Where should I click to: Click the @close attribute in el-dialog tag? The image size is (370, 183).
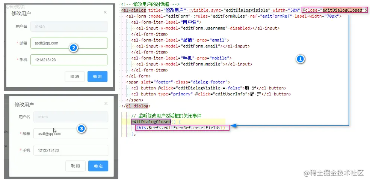pyautogui.click(x=334, y=10)
